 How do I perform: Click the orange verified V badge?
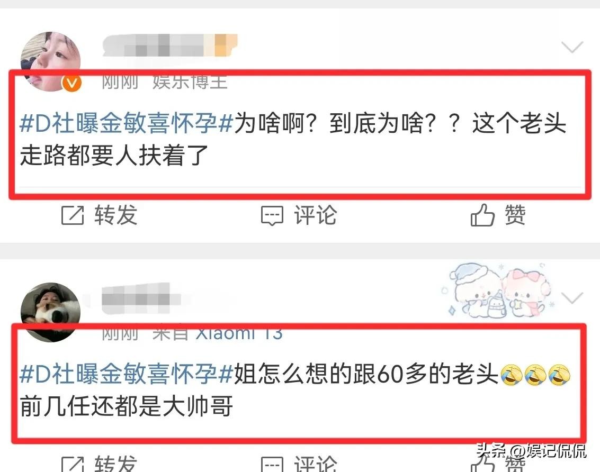[72, 83]
